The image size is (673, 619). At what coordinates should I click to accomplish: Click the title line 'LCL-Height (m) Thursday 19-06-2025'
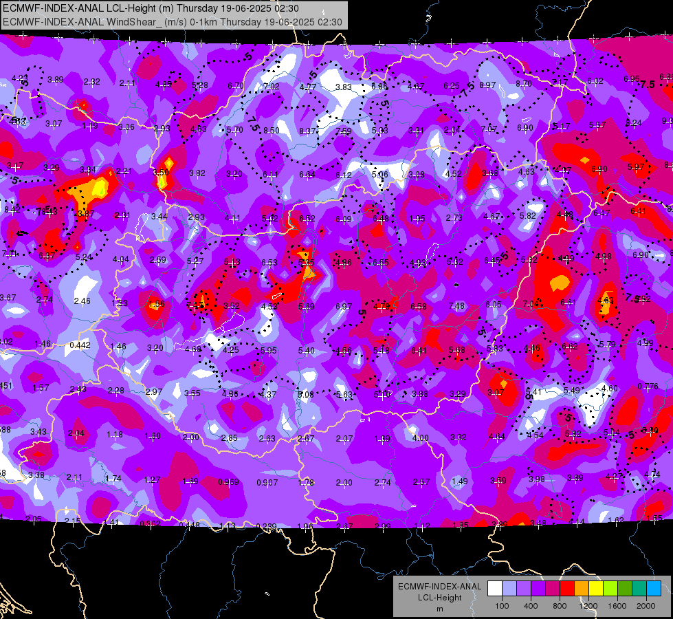(151, 8)
